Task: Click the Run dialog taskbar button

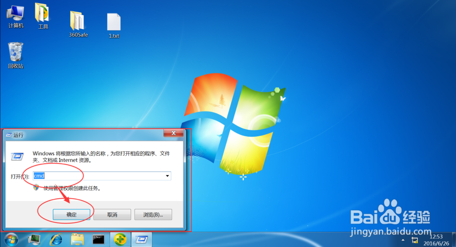Action: [142, 240]
